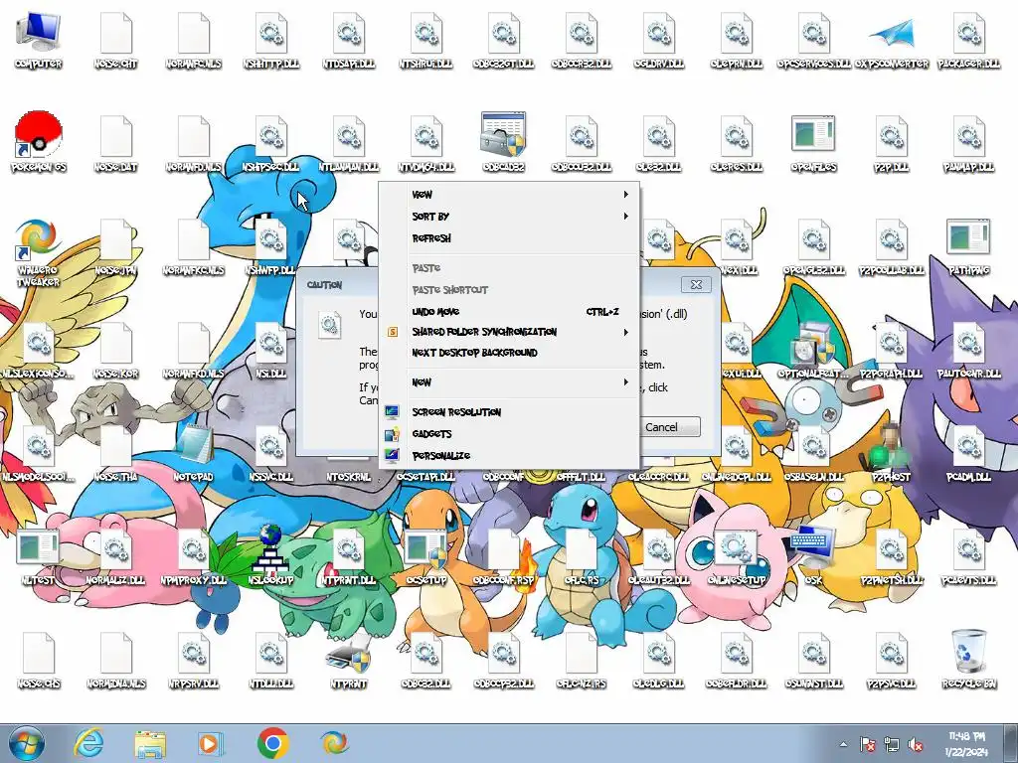Select the P2P.DLL file icon
Viewport: 1018px width, 763px height.
[892, 143]
